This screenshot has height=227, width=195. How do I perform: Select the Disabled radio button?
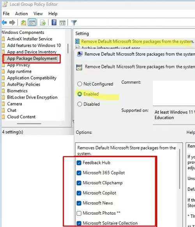point(80,104)
